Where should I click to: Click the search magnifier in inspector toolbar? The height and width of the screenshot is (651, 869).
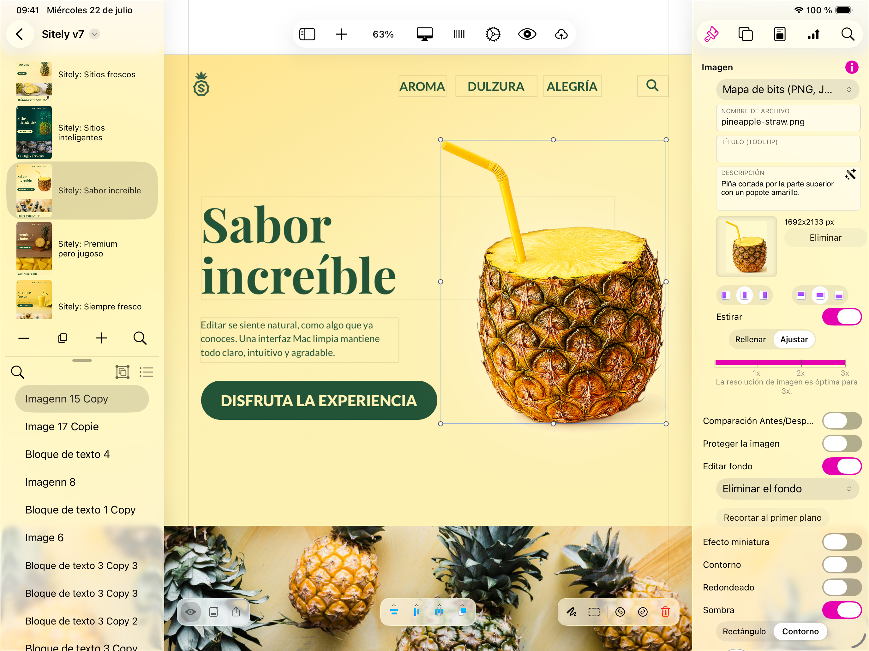(848, 34)
